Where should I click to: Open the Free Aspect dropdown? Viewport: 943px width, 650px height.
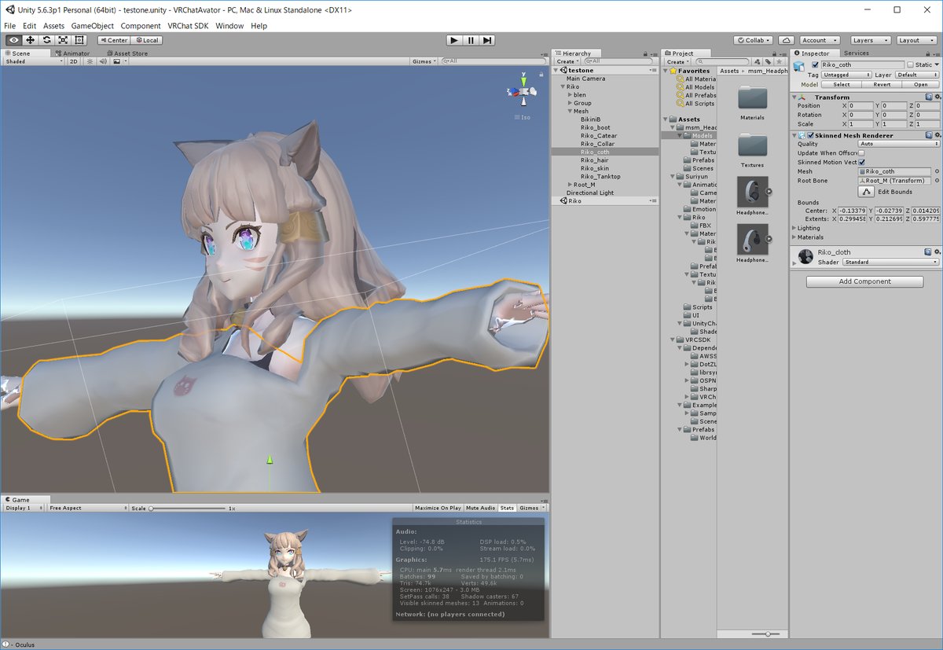click(87, 508)
